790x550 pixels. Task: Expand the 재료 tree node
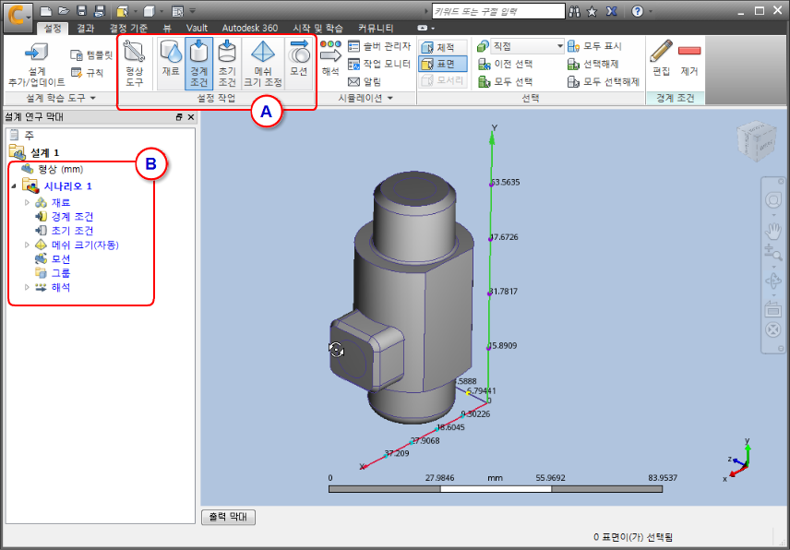pos(27,202)
